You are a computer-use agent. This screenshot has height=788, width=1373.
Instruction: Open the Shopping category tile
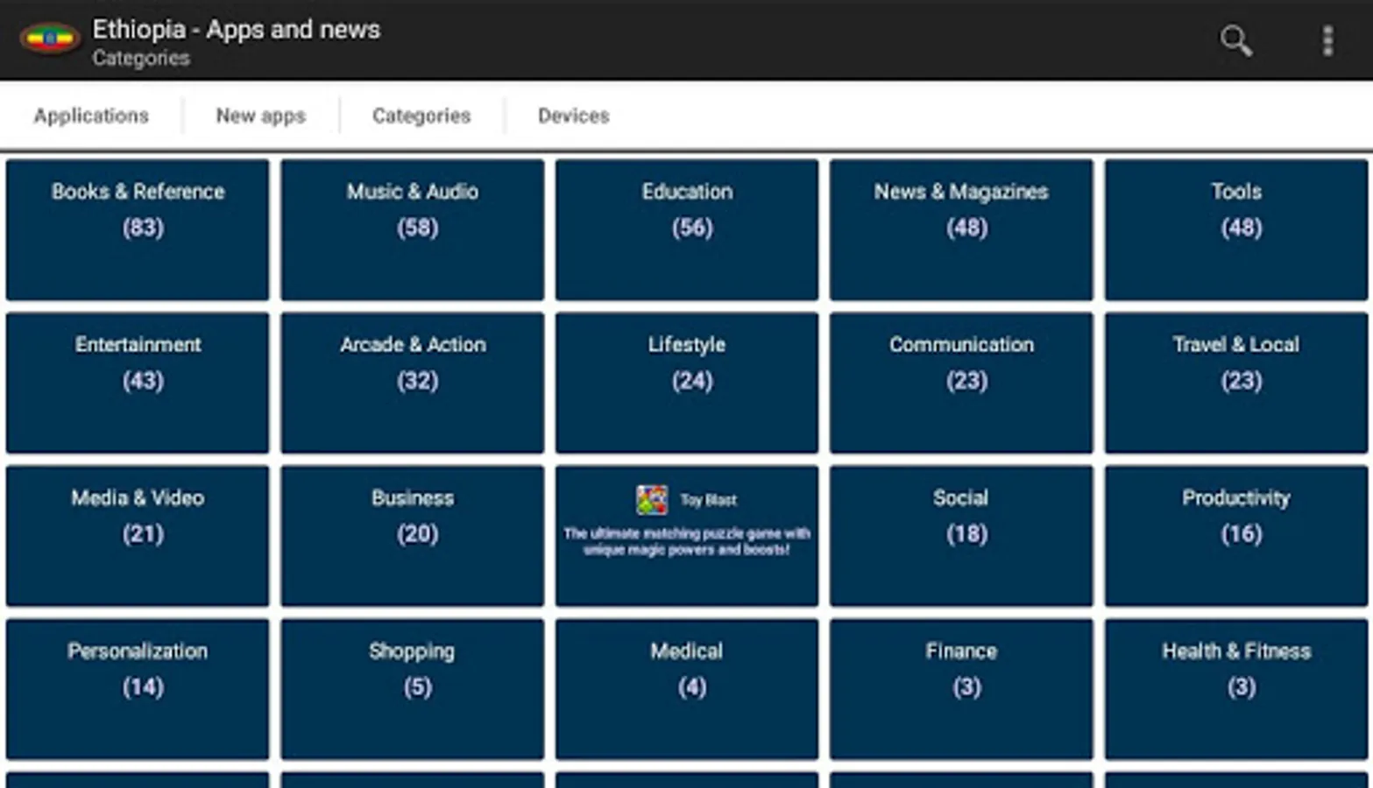pyautogui.click(x=413, y=689)
